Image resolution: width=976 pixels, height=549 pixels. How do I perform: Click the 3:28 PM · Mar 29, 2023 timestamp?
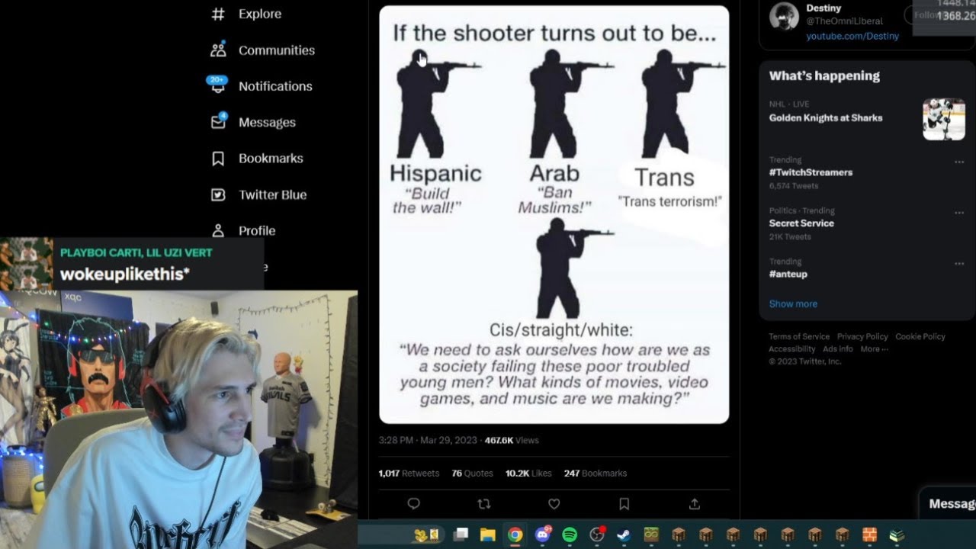[x=428, y=440]
